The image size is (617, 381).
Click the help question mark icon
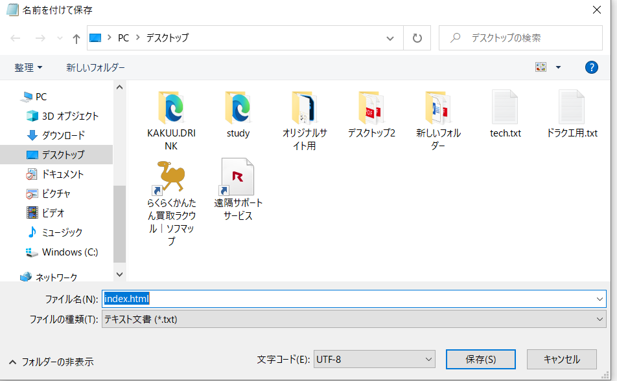[x=591, y=67]
